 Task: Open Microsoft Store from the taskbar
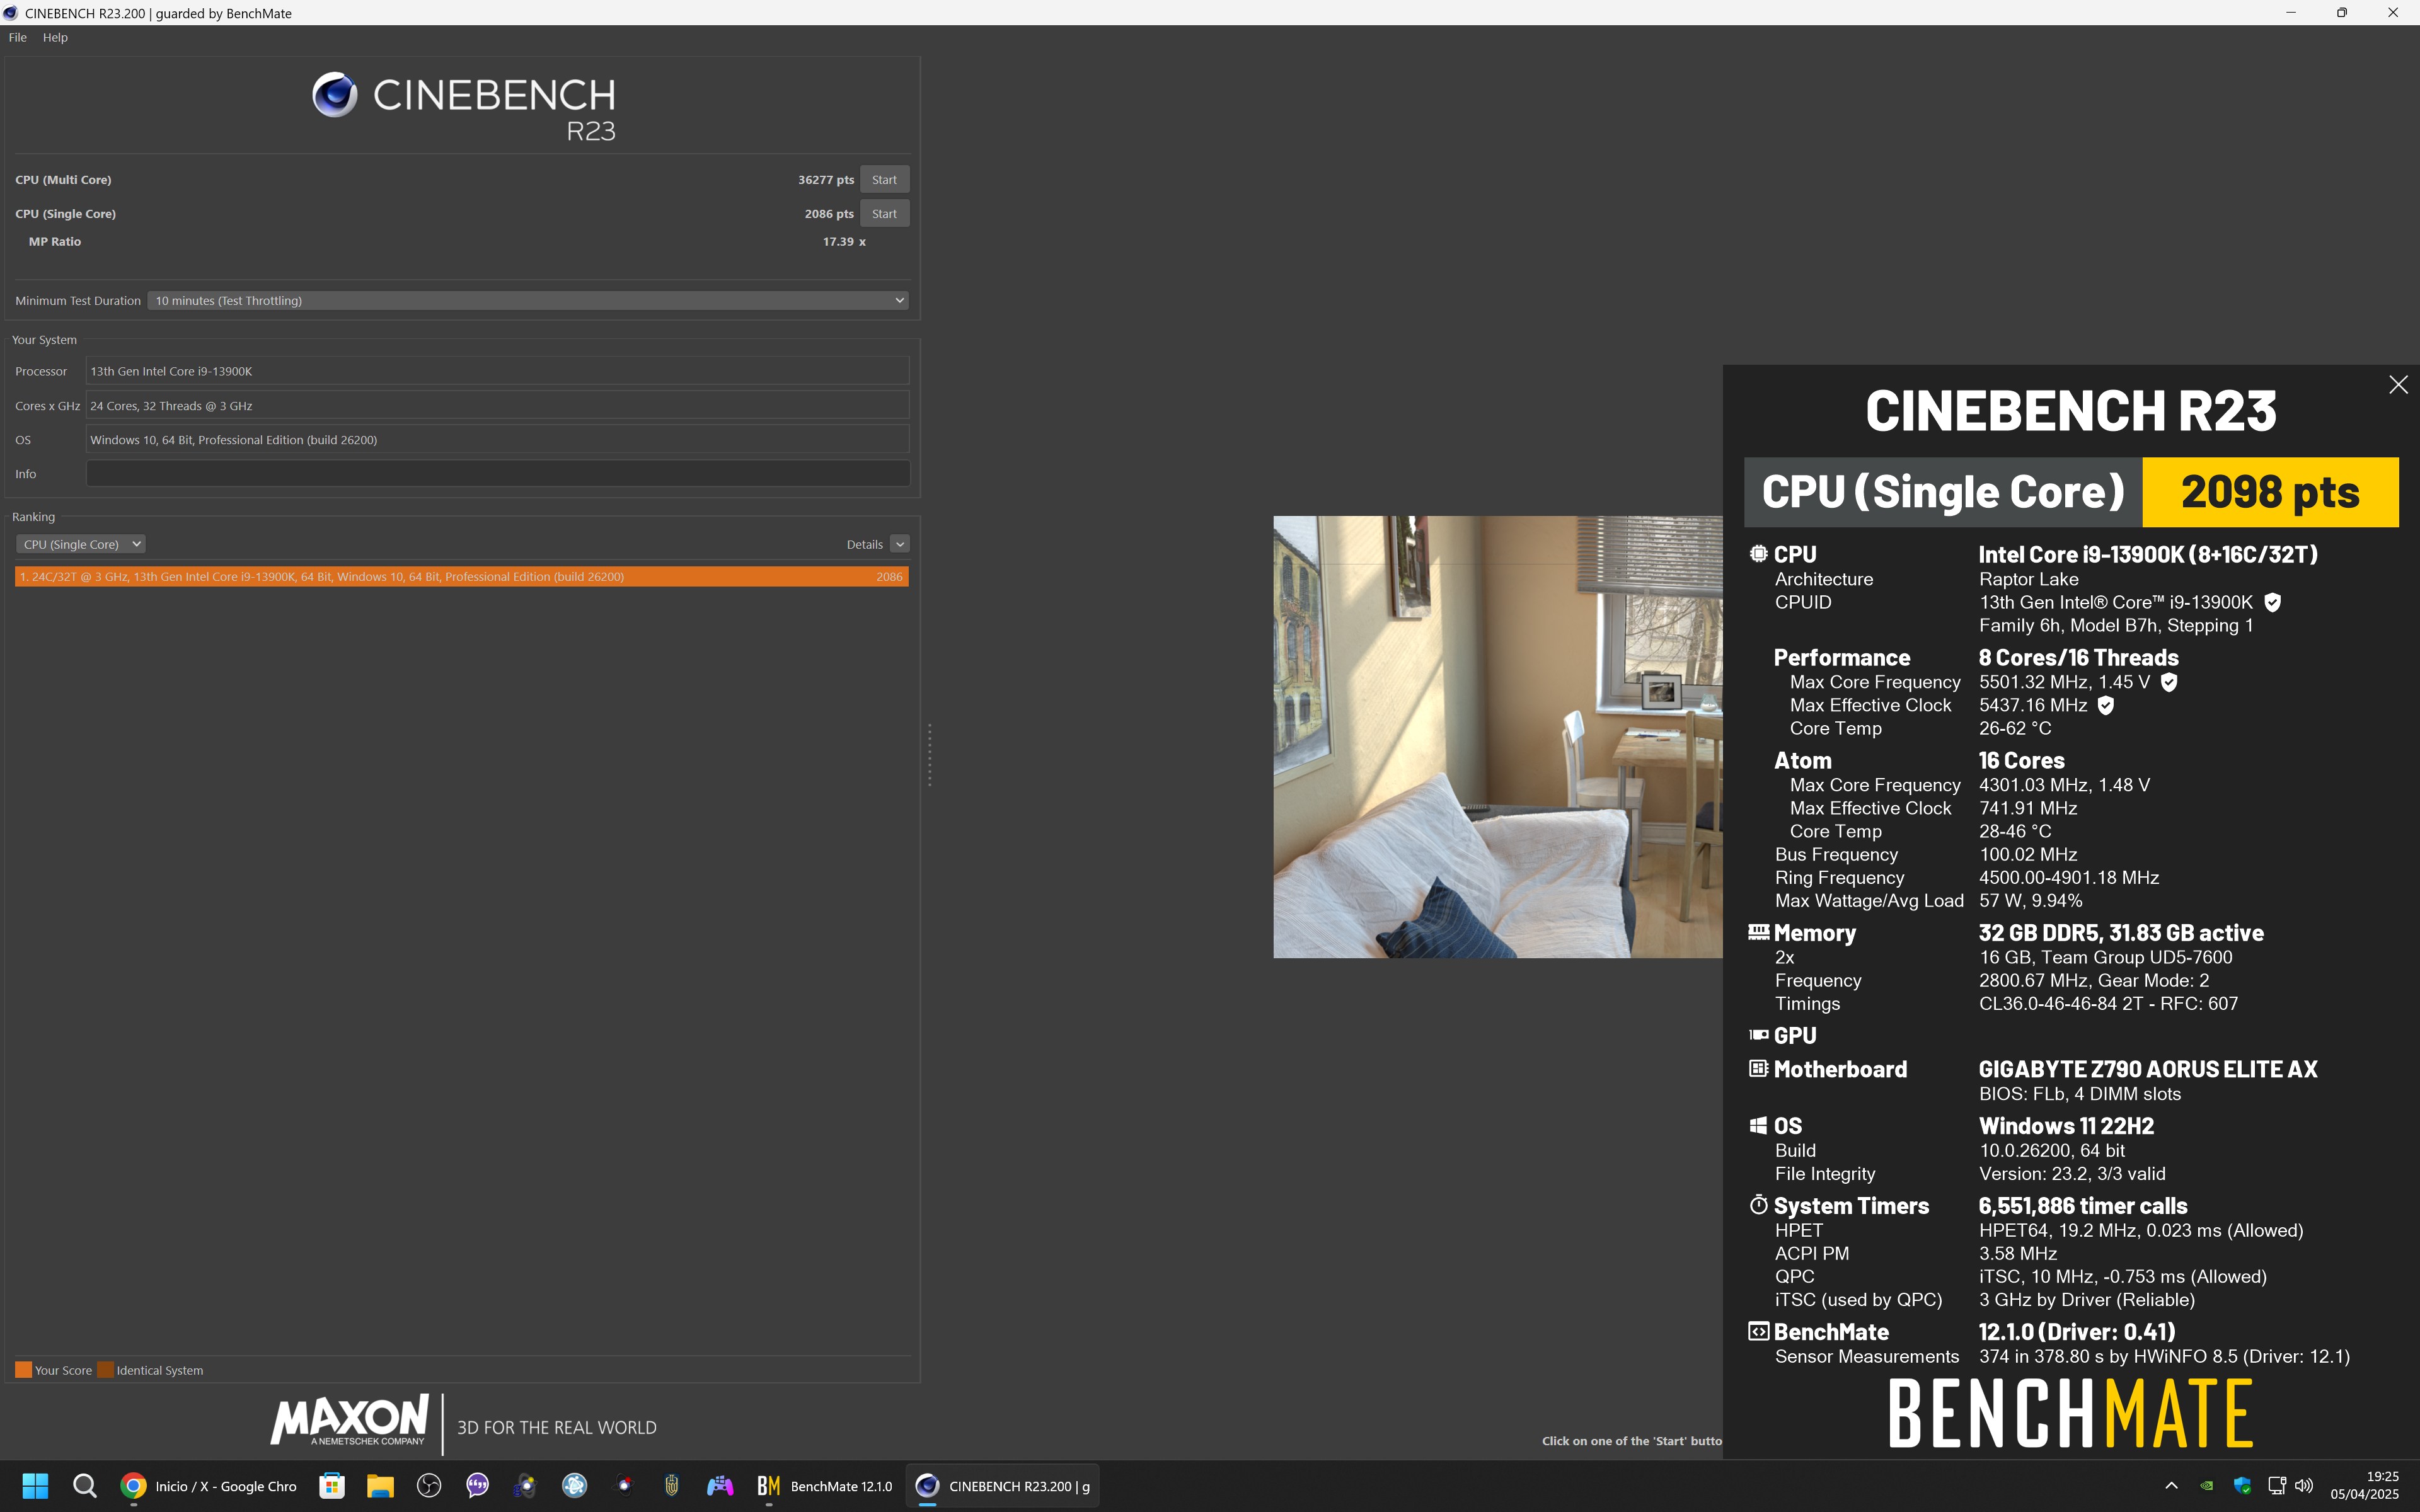pyautogui.click(x=332, y=1486)
